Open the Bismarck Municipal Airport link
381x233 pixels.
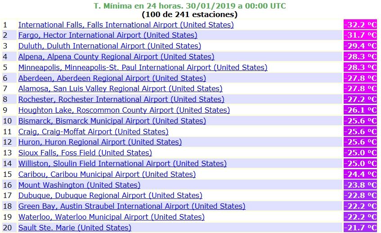coord(112,121)
